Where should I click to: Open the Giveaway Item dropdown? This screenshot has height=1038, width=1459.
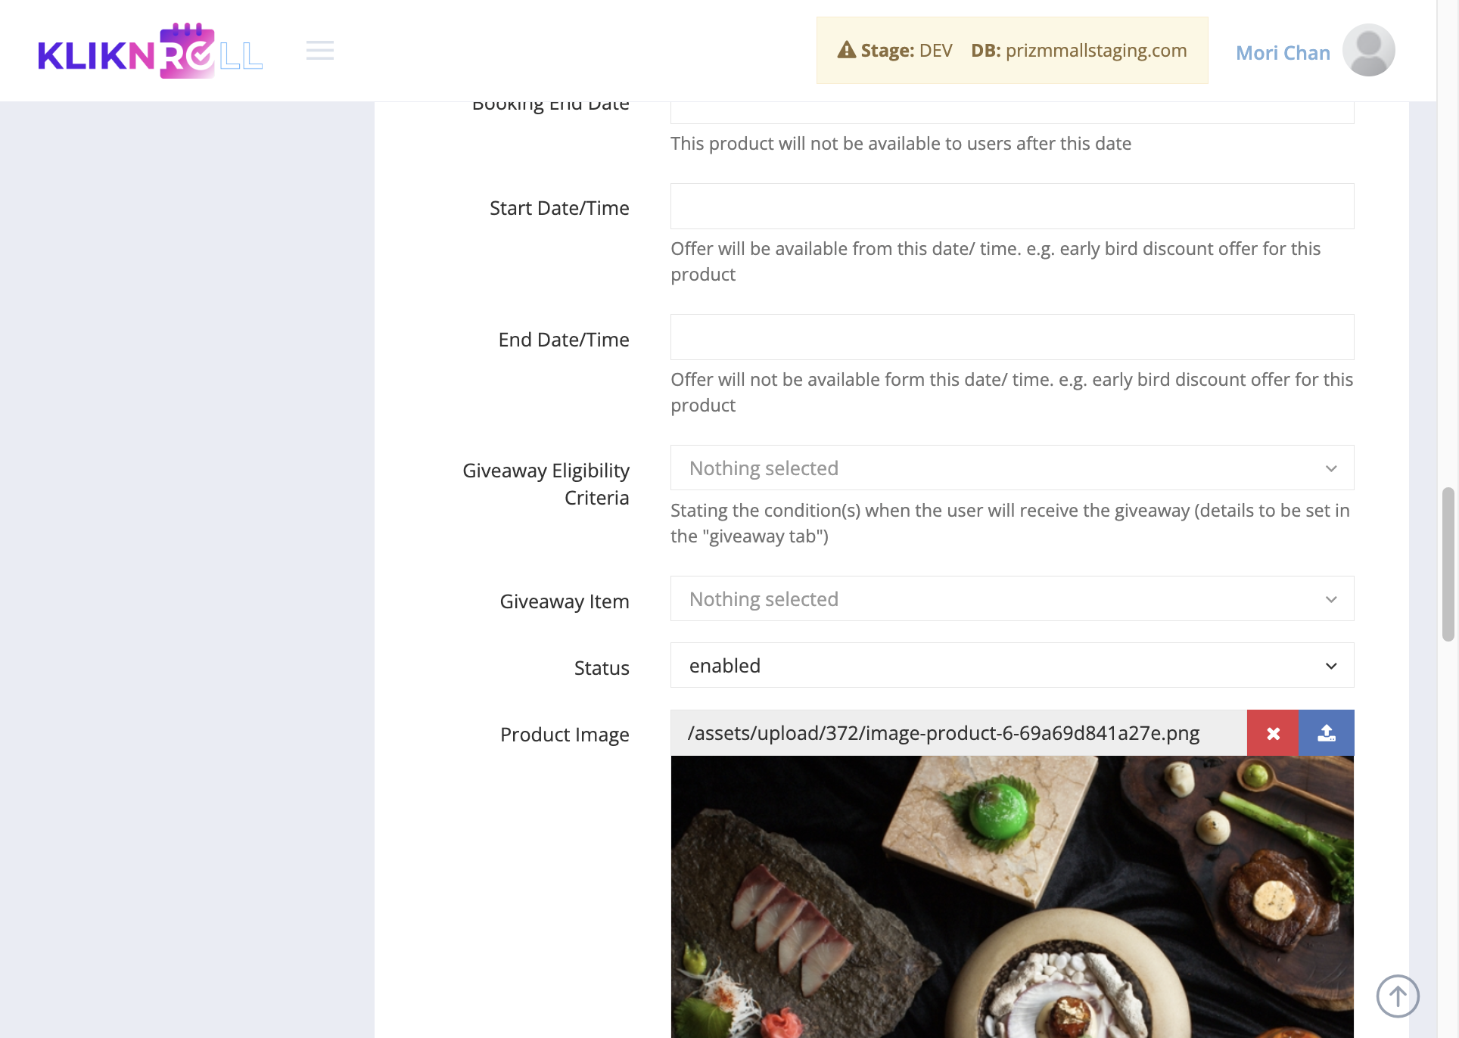pyautogui.click(x=1012, y=598)
